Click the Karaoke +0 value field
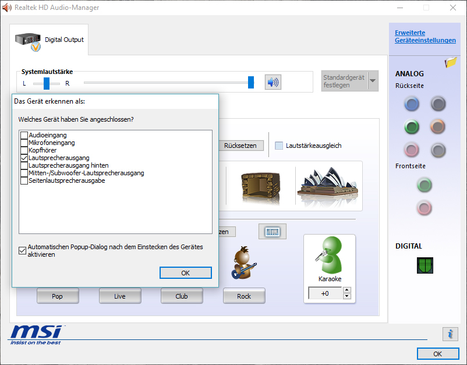Image resolution: width=467 pixels, height=365 pixels. pyautogui.click(x=325, y=293)
